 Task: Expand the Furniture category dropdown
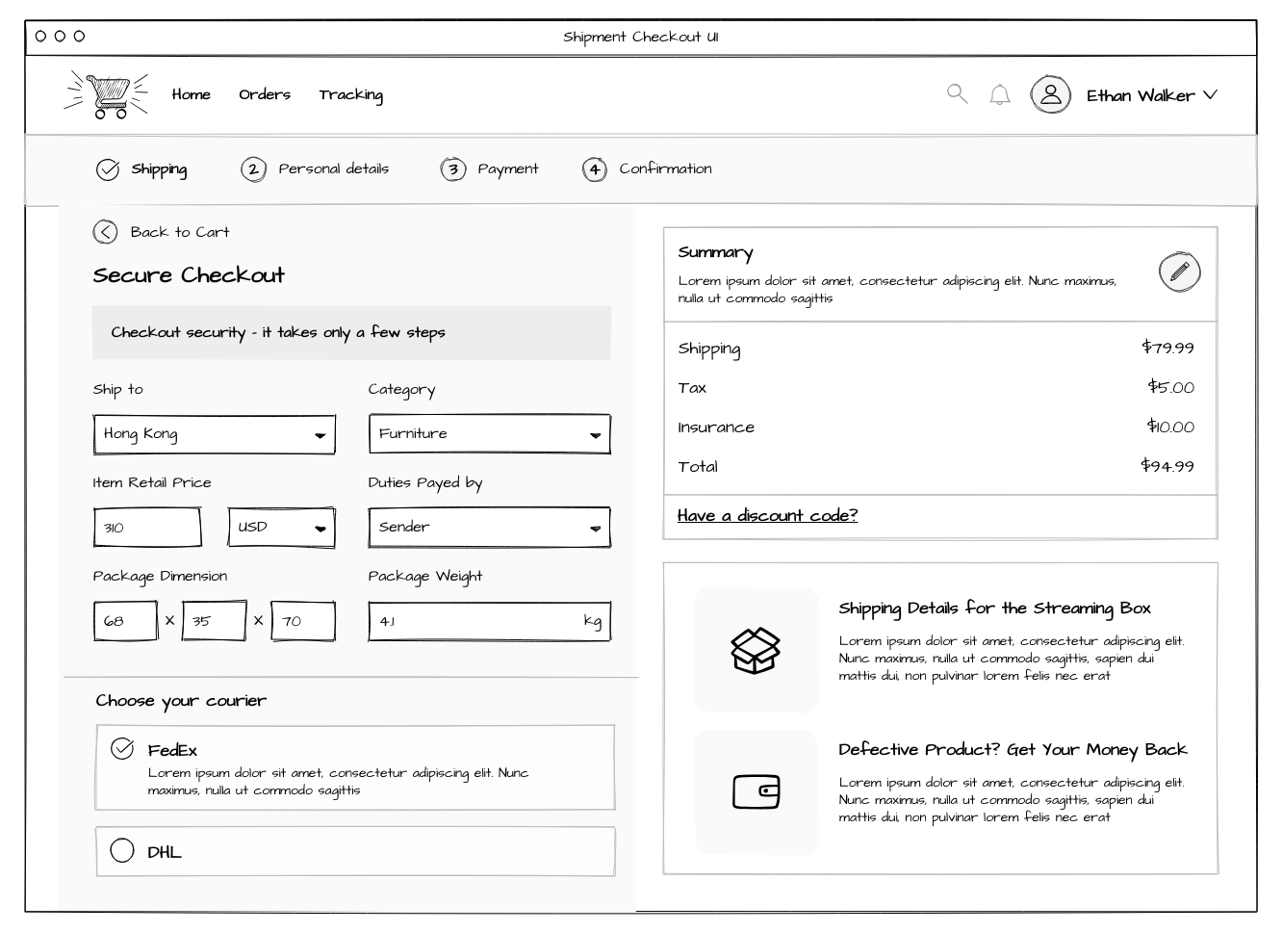point(489,433)
